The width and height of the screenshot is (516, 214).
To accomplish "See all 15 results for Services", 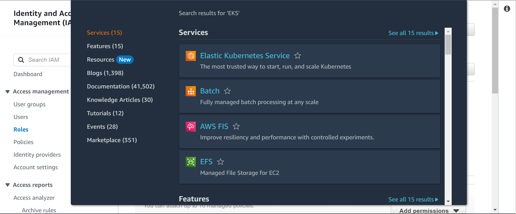I will [413, 33].
